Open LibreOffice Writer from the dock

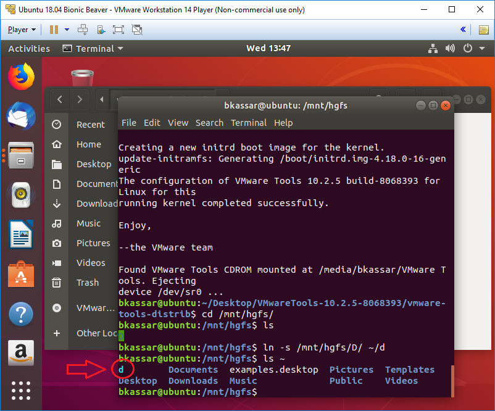21,235
